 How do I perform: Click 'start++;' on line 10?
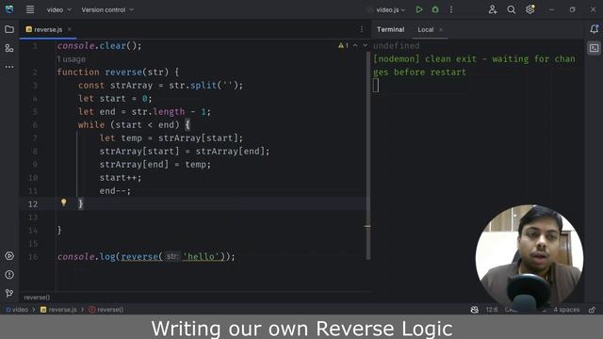(x=121, y=178)
